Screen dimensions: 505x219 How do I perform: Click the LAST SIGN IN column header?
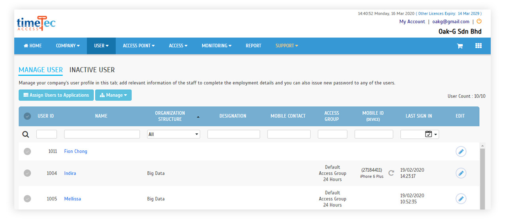point(419,116)
